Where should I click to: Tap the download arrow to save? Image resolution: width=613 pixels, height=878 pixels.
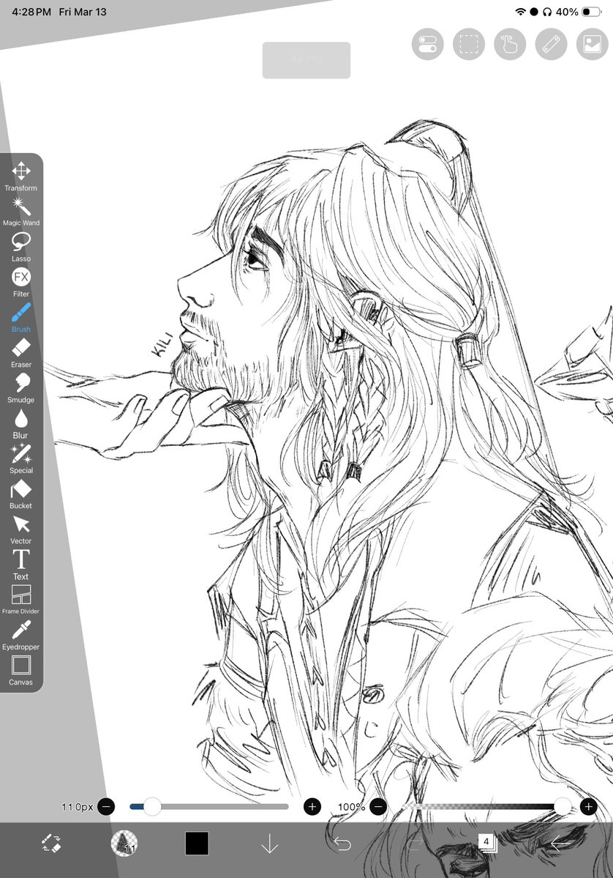269,844
